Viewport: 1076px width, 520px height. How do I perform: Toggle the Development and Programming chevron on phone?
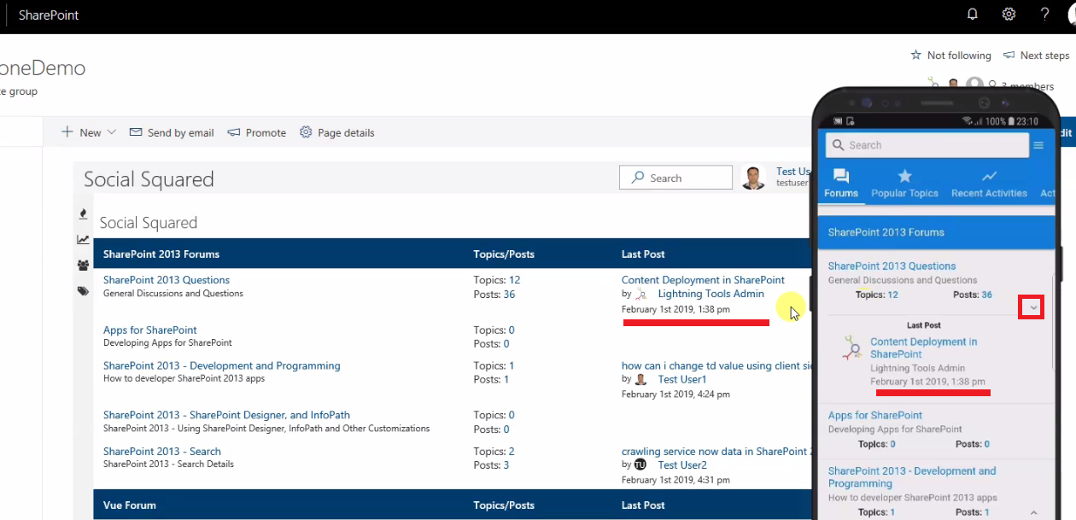pyautogui.click(x=1033, y=512)
